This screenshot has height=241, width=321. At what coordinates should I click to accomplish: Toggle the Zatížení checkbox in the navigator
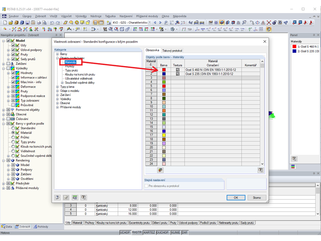coord(8,64)
